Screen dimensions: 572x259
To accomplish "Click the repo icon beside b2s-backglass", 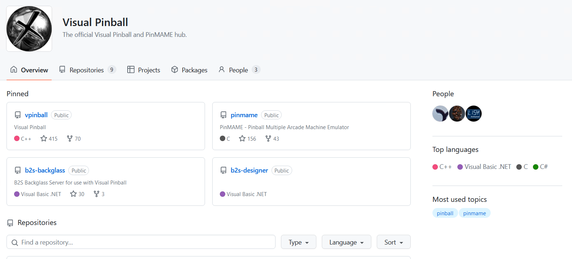I will click(18, 170).
